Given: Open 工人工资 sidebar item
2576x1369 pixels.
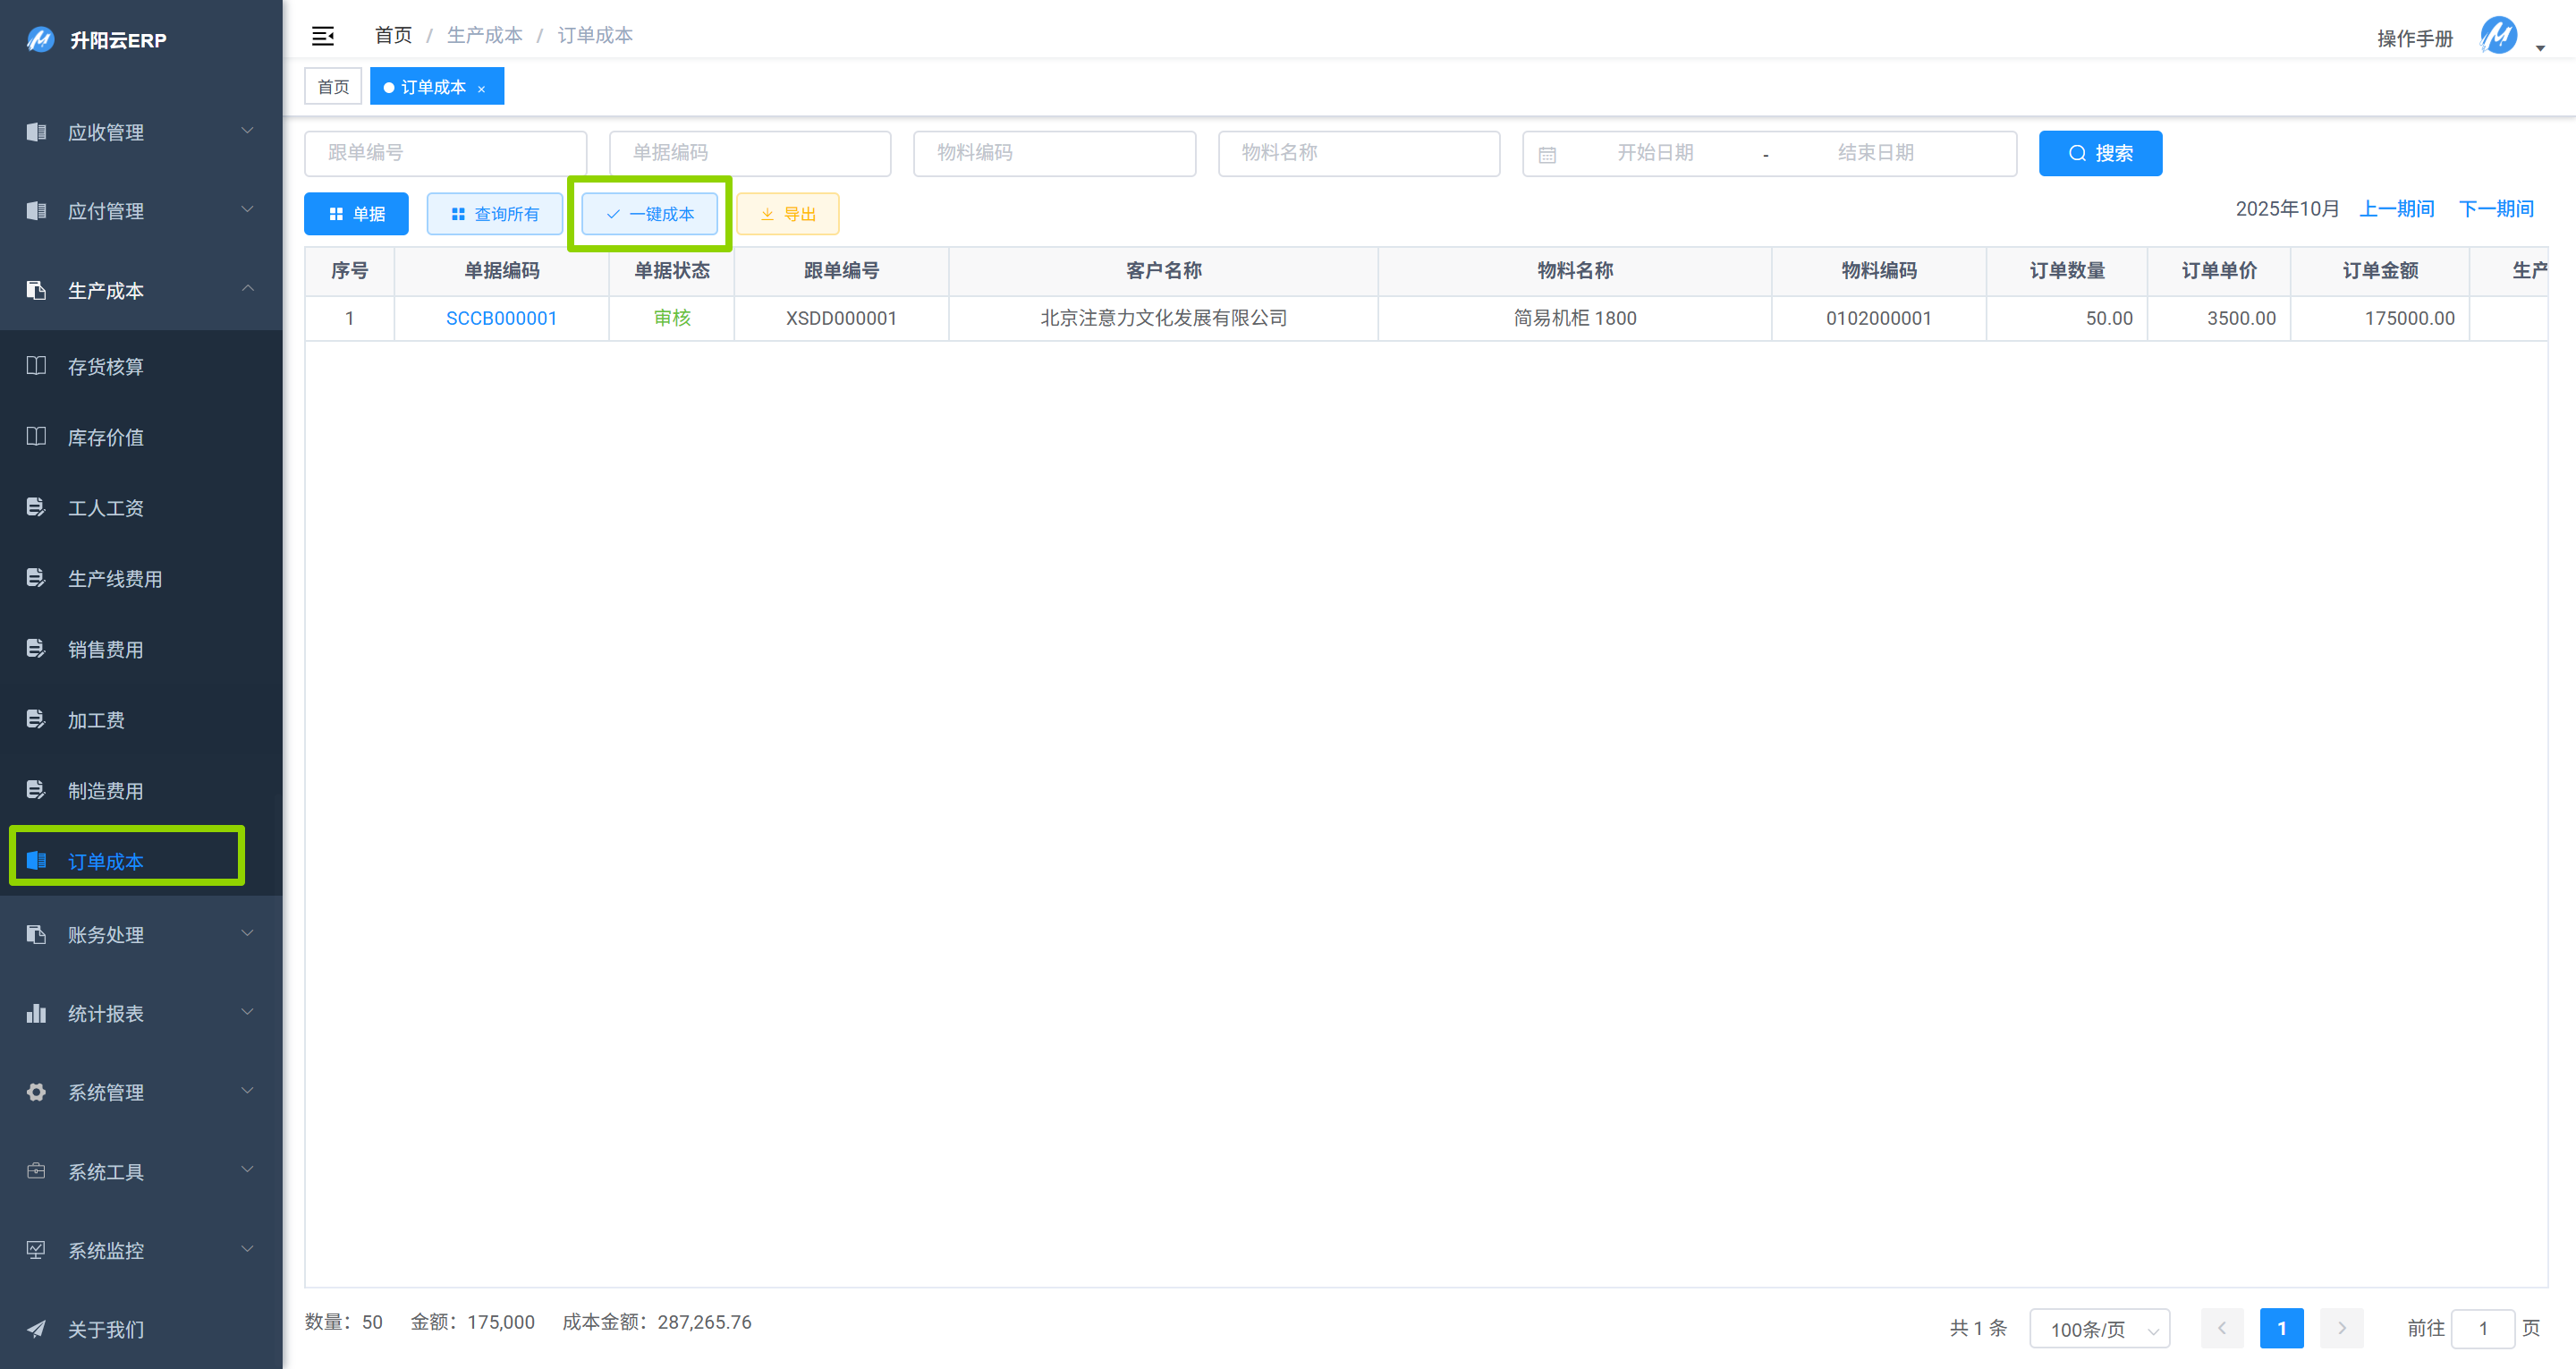Looking at the screenshot, I should [105, 508].
